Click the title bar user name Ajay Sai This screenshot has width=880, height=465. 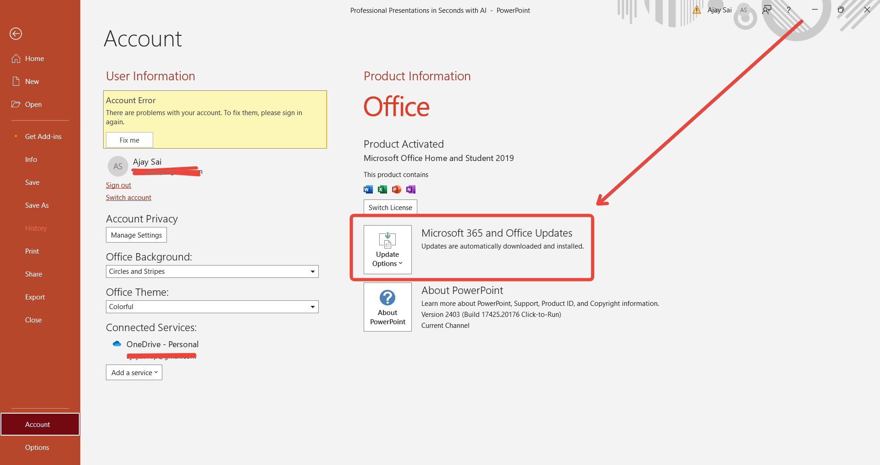(719, 10)
